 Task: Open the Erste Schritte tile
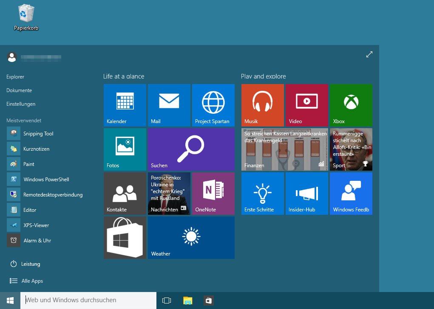pyautogui.click(x=263, y=194)
